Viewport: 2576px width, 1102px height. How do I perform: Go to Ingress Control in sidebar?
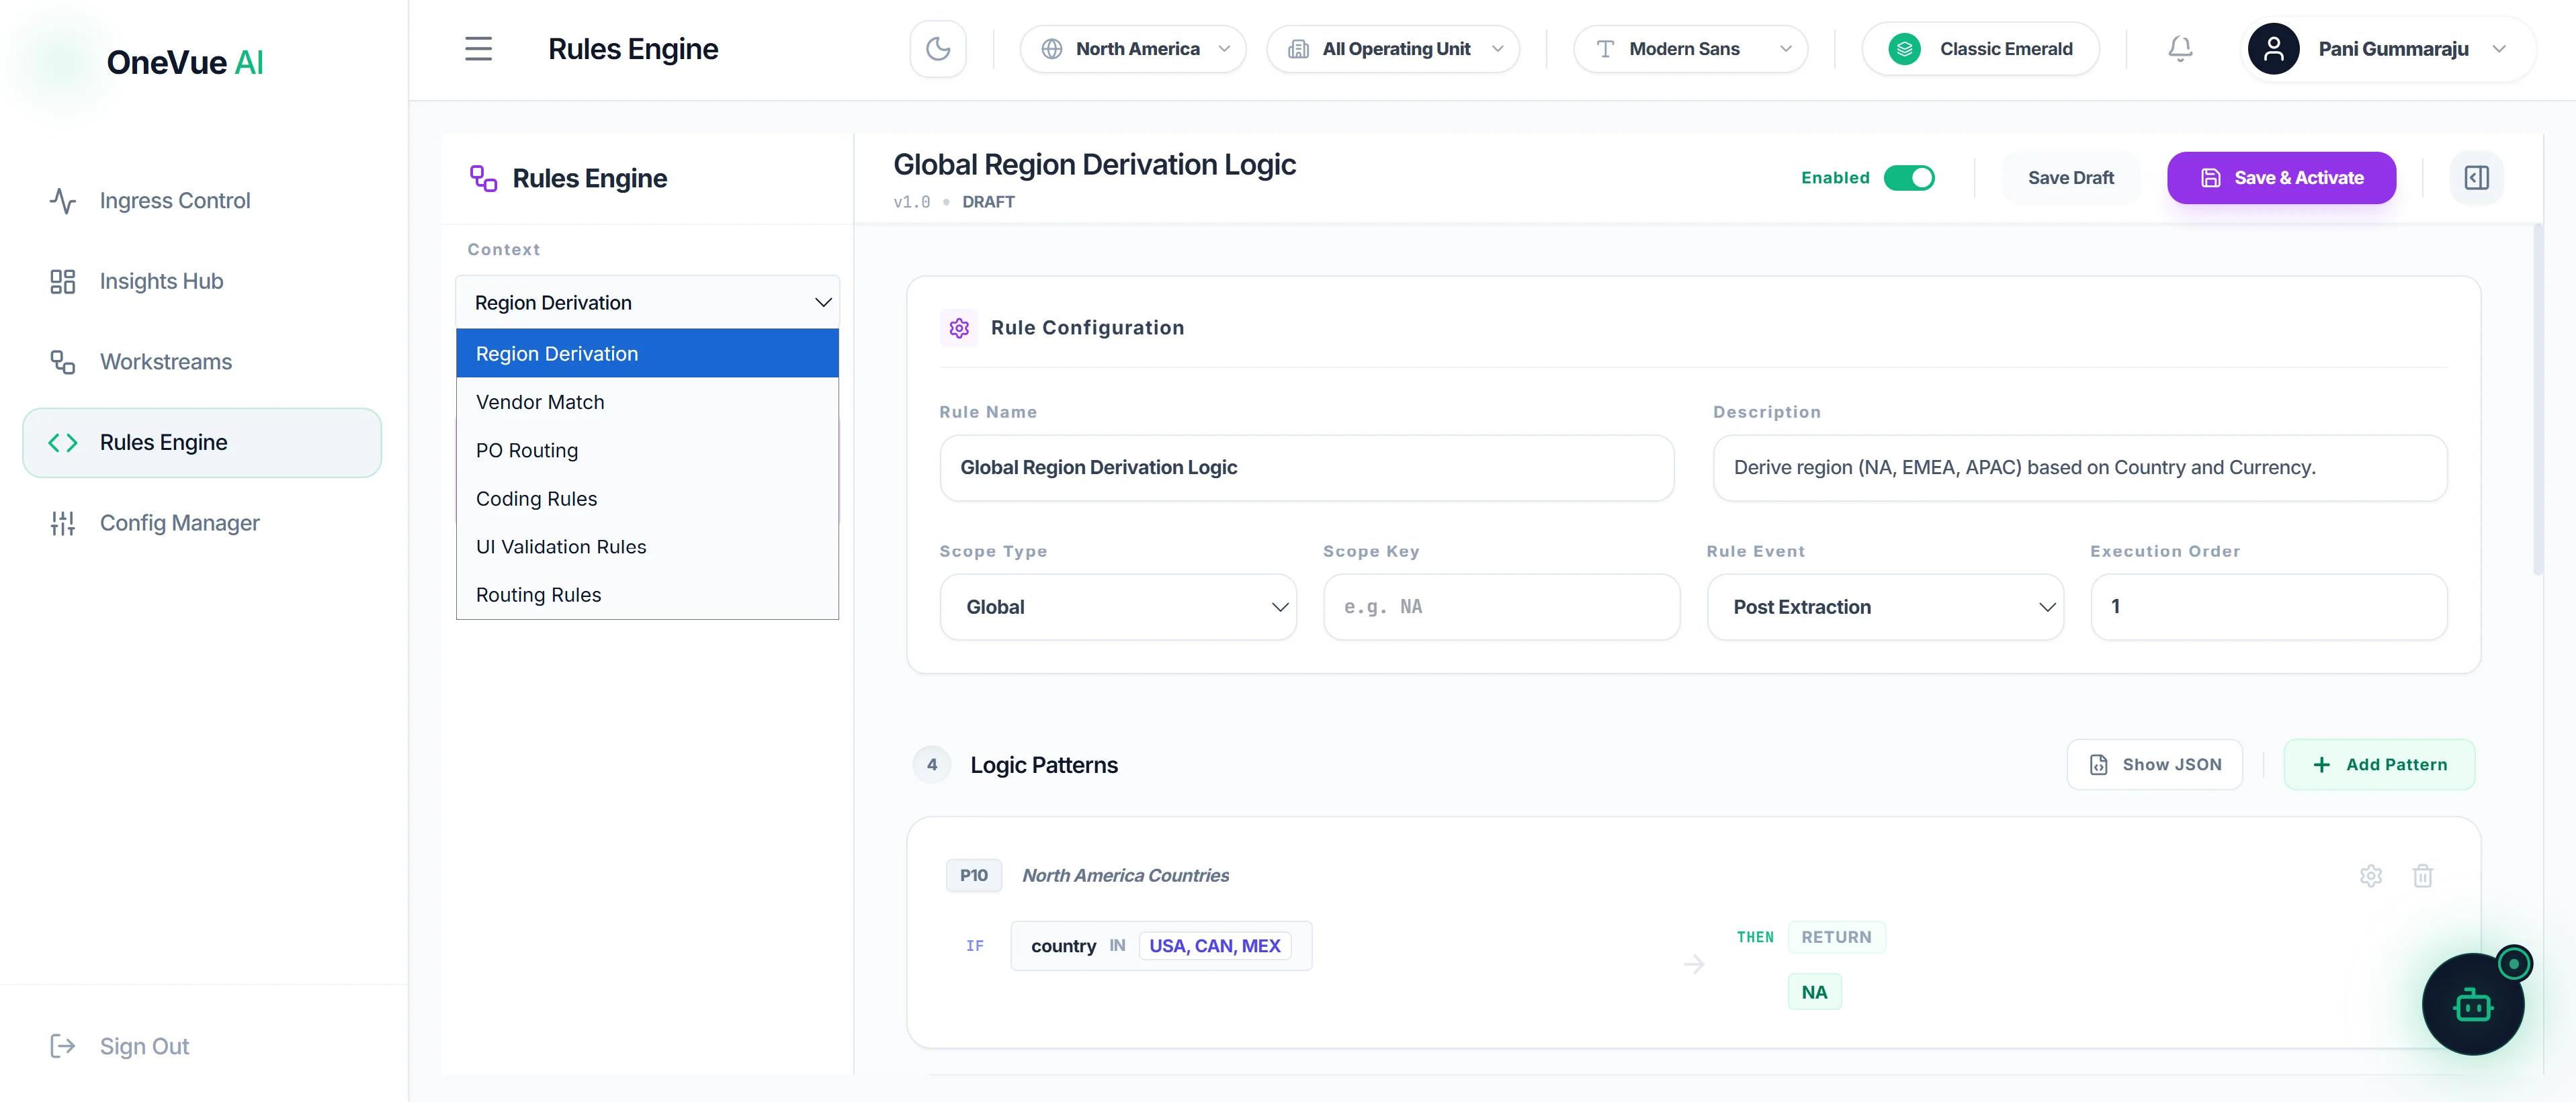coord(202,201)
